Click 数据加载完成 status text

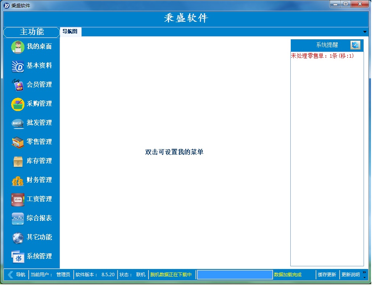coord(288,275)
